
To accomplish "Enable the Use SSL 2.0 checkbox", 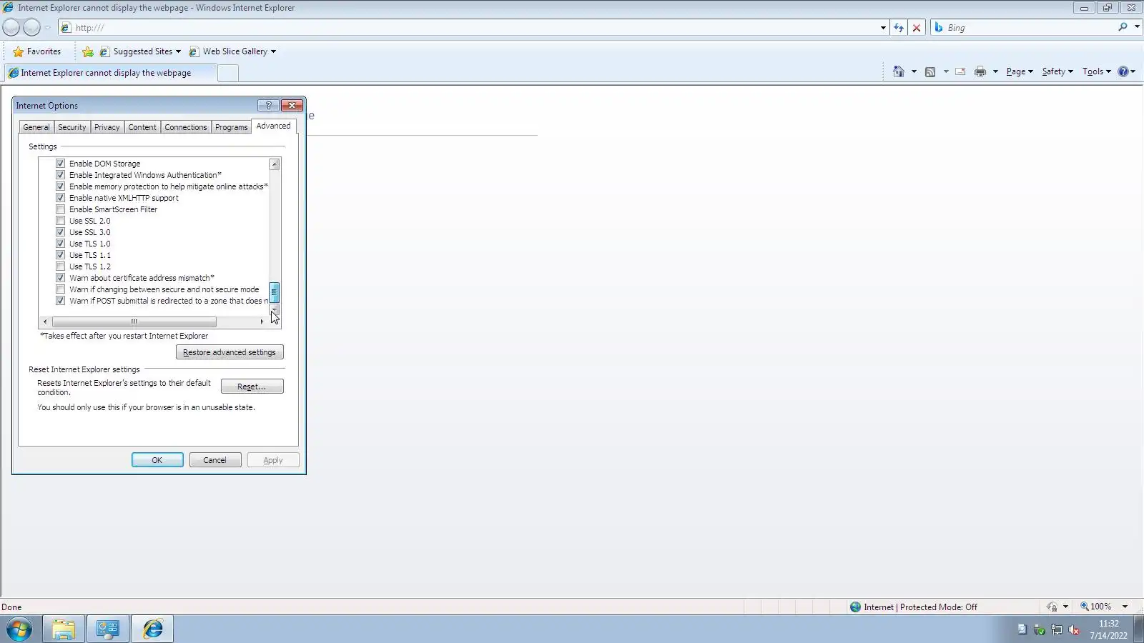I will pos(61,221).
